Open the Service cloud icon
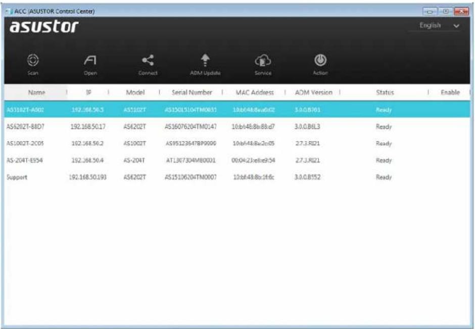Image resolution: width=475 pixels, height=329 pixels. [x=263, y=60]
